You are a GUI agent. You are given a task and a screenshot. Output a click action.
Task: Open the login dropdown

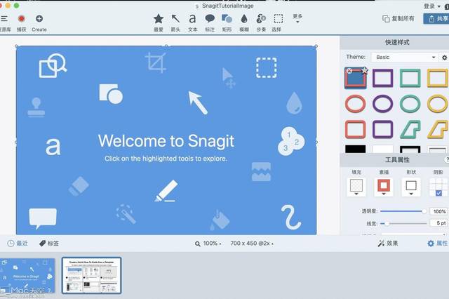tap(432, 6)
